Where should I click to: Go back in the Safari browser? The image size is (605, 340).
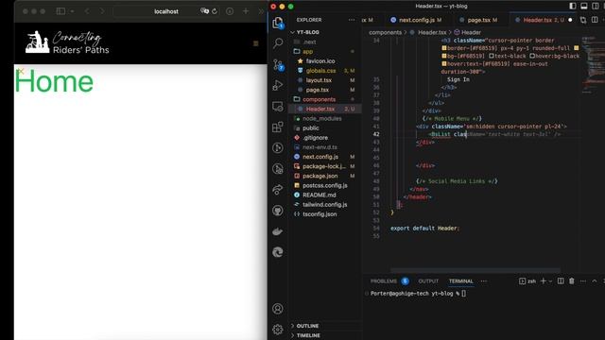(87, 11)
